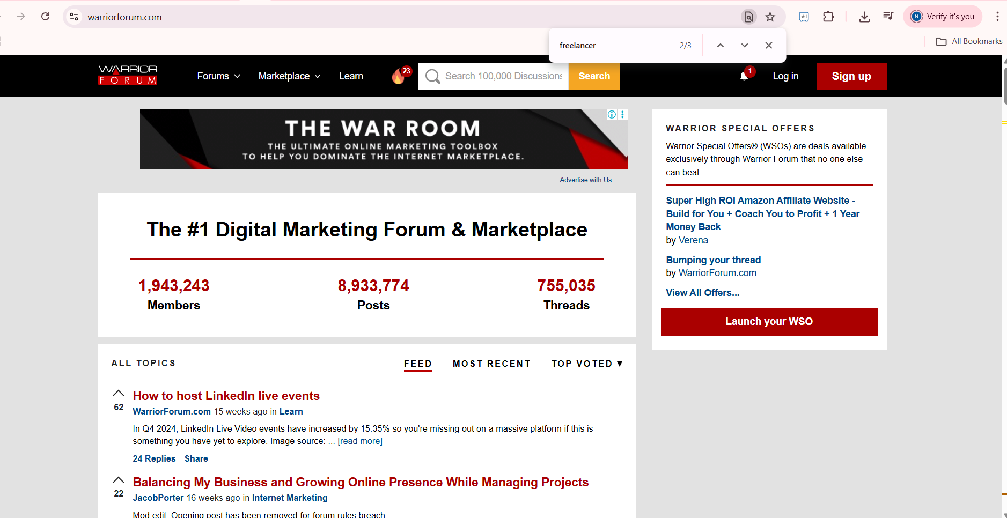1007x518 pixels.
Task: Open the media controls icon
Action: (x=888, y=17)
